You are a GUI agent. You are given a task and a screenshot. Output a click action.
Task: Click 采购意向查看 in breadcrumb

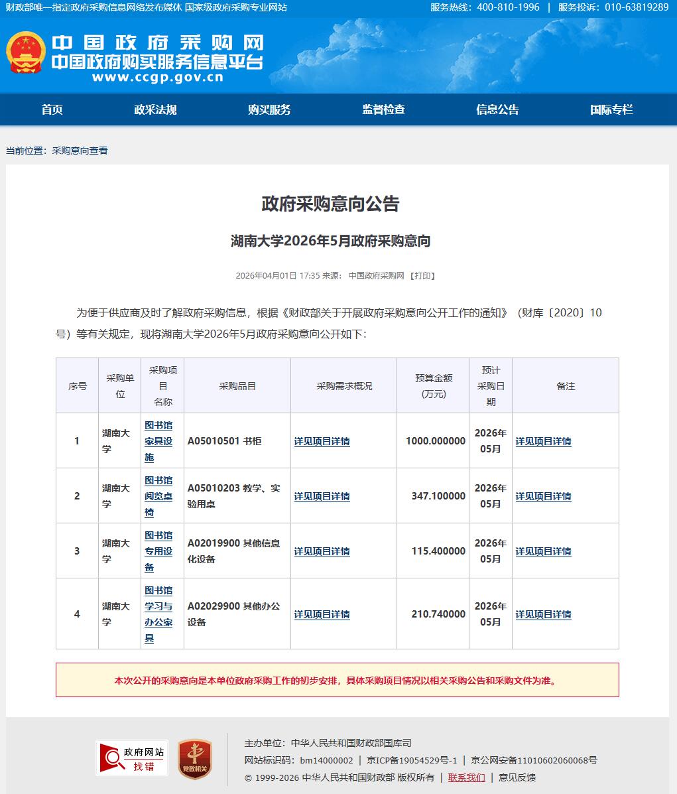click(x=80, y=151)
